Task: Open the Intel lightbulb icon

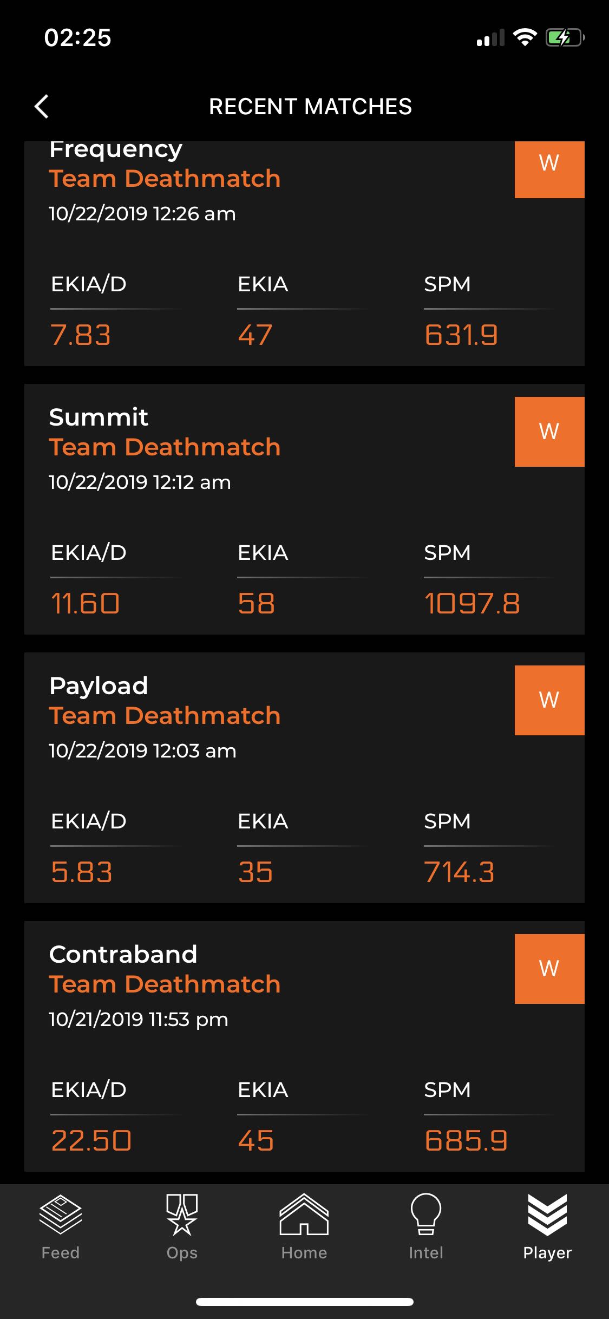Action: [x=426, y=1215]
